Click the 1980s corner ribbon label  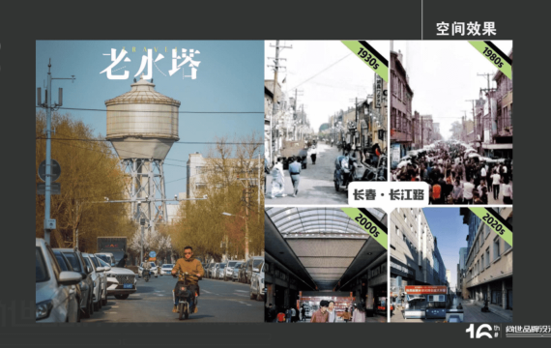pos(493,58)
